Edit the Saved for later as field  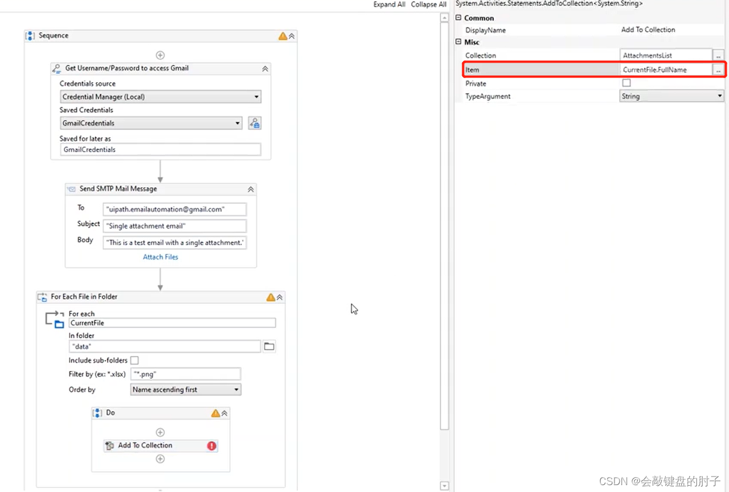[x=160, y=149]
